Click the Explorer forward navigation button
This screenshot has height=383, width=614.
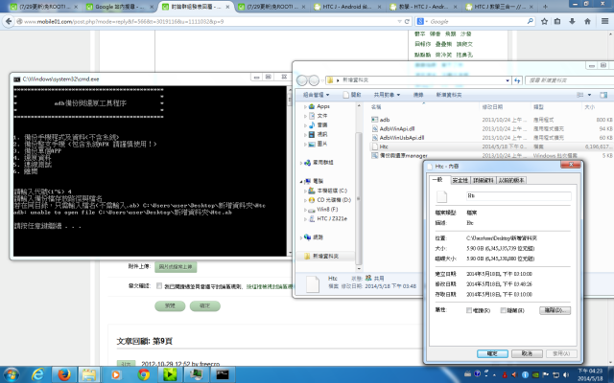coord(314,80)
